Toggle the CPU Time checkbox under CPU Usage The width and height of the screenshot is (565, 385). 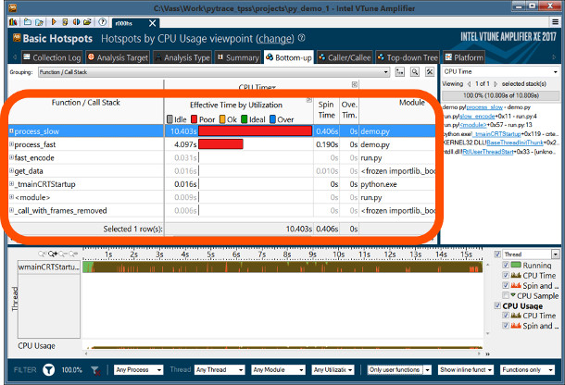[x=506, y=316]
